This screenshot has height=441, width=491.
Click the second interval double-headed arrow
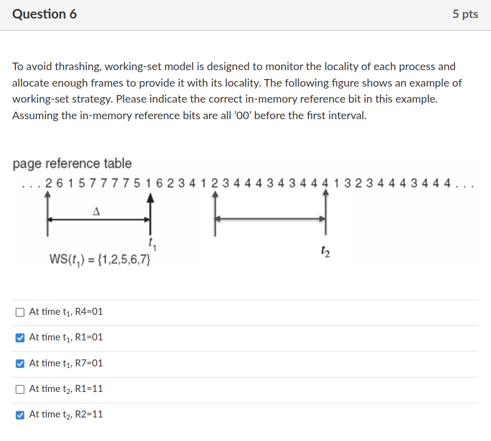pyautogui.click(x=271, y=219)
